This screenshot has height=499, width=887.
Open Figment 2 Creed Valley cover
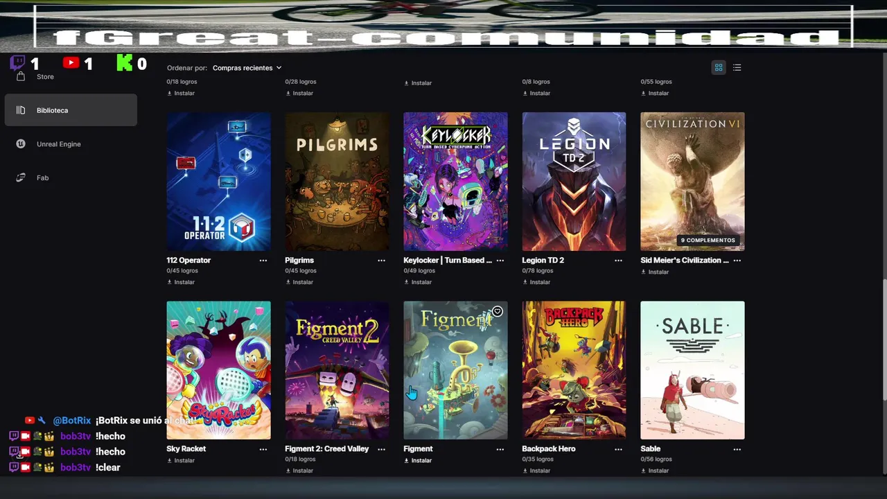tap(337, 370)
